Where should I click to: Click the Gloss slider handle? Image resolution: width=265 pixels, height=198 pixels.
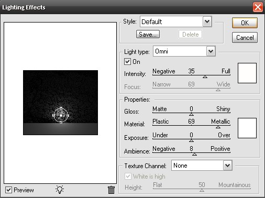click(191, 114)
